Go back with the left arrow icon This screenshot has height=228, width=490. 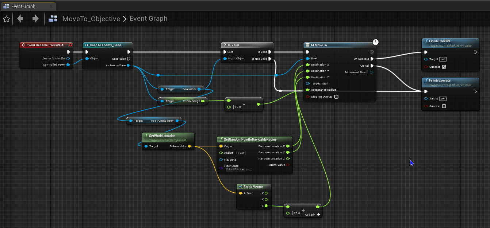20,19
